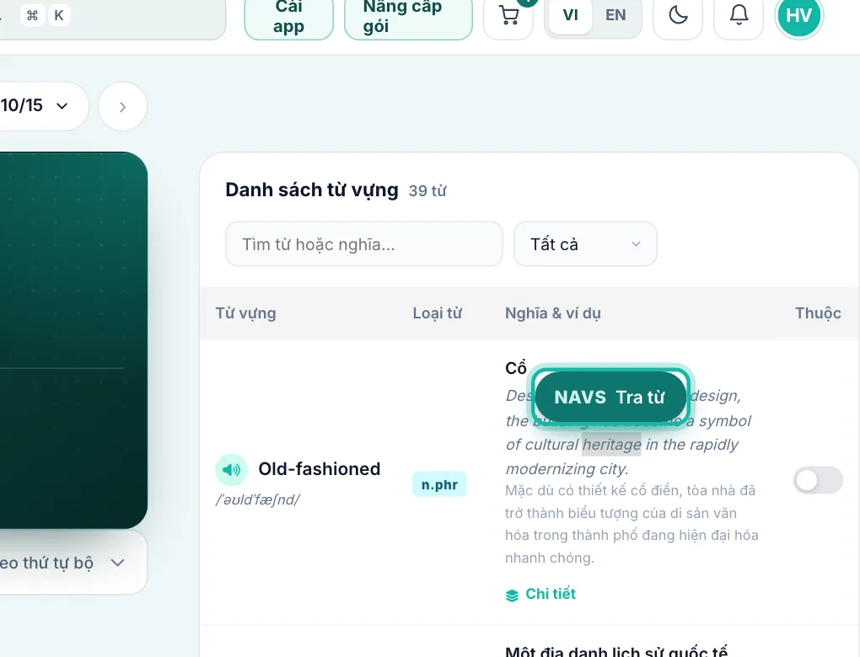Click the ⌘ K search shortcut
The height and width of the screenshot is (657, 860).
[x=46, y=15]
